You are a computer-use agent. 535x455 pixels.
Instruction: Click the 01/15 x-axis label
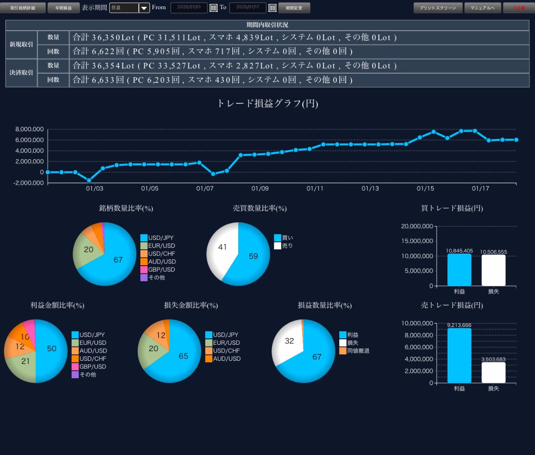425,188
